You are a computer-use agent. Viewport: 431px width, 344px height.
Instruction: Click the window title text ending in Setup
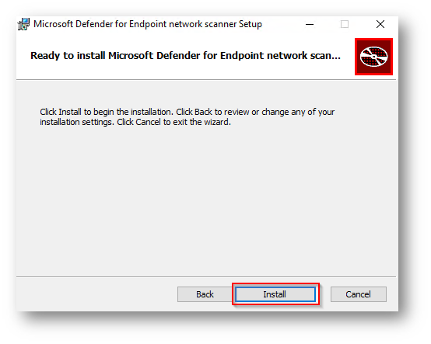click(x=148, y=24)
